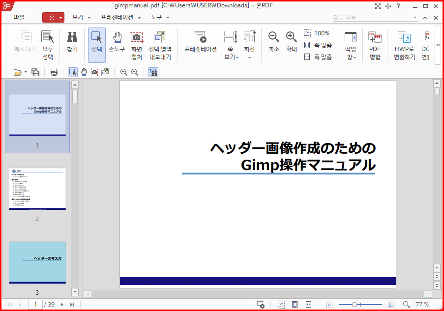This screenshot has height=311, width=444.
Task: Click the PDF 병합 merge button
Action: point(375,45)
